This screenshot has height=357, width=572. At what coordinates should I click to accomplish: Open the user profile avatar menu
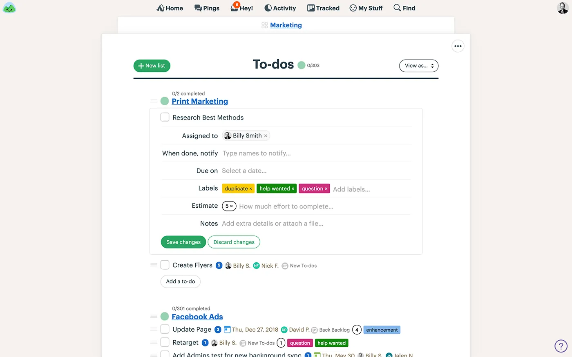563,8
